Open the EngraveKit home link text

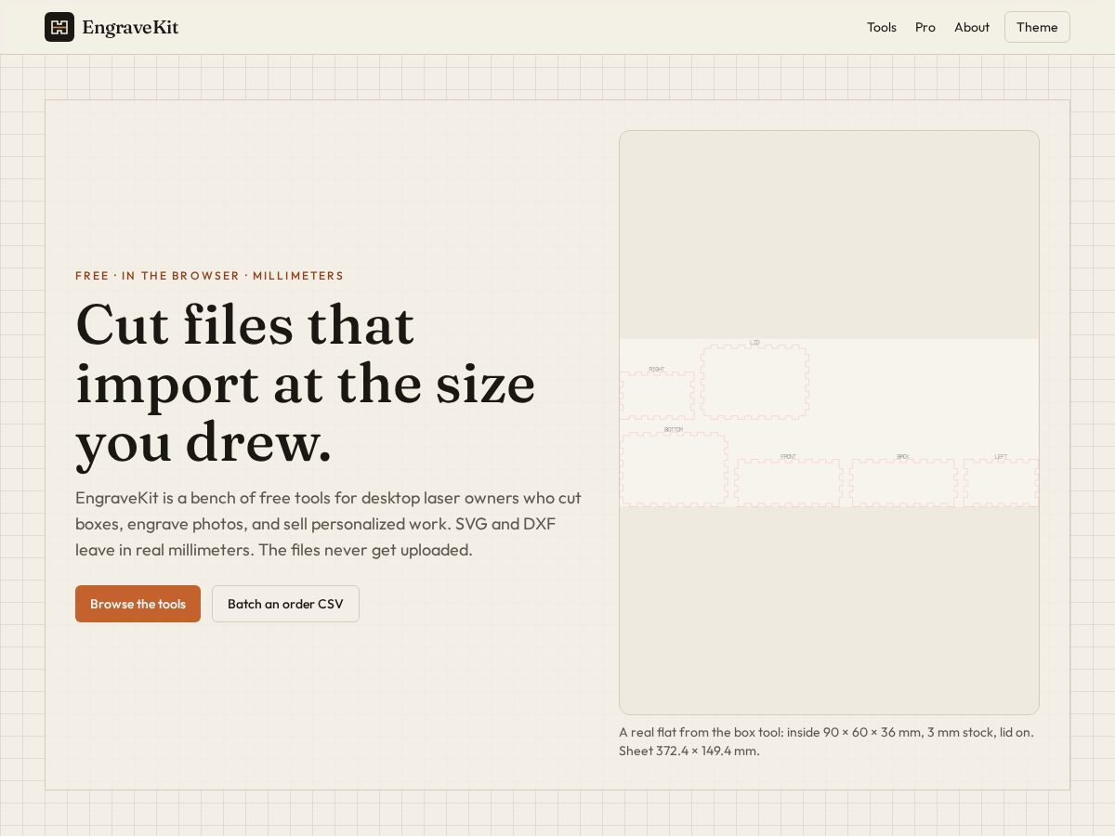tap(130, 27)
